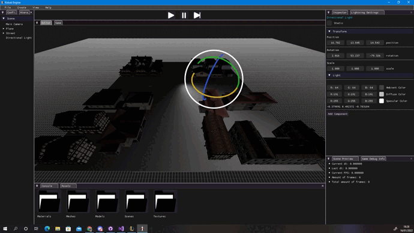Click position Y field 13.845

pos(355,43)
